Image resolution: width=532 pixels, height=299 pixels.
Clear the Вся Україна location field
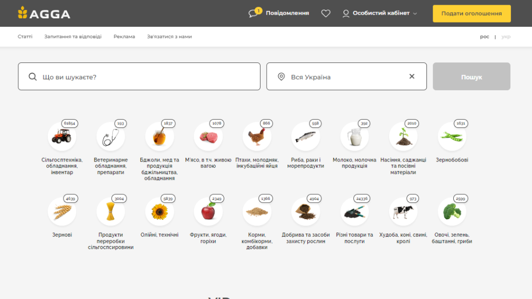[x=412, y=76]
